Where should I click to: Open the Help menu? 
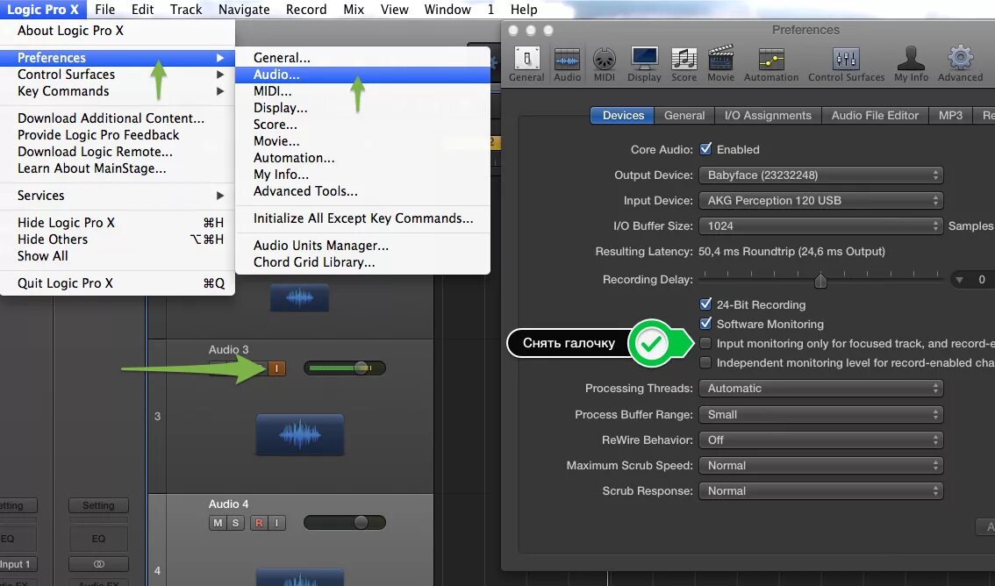click(524, 10)
